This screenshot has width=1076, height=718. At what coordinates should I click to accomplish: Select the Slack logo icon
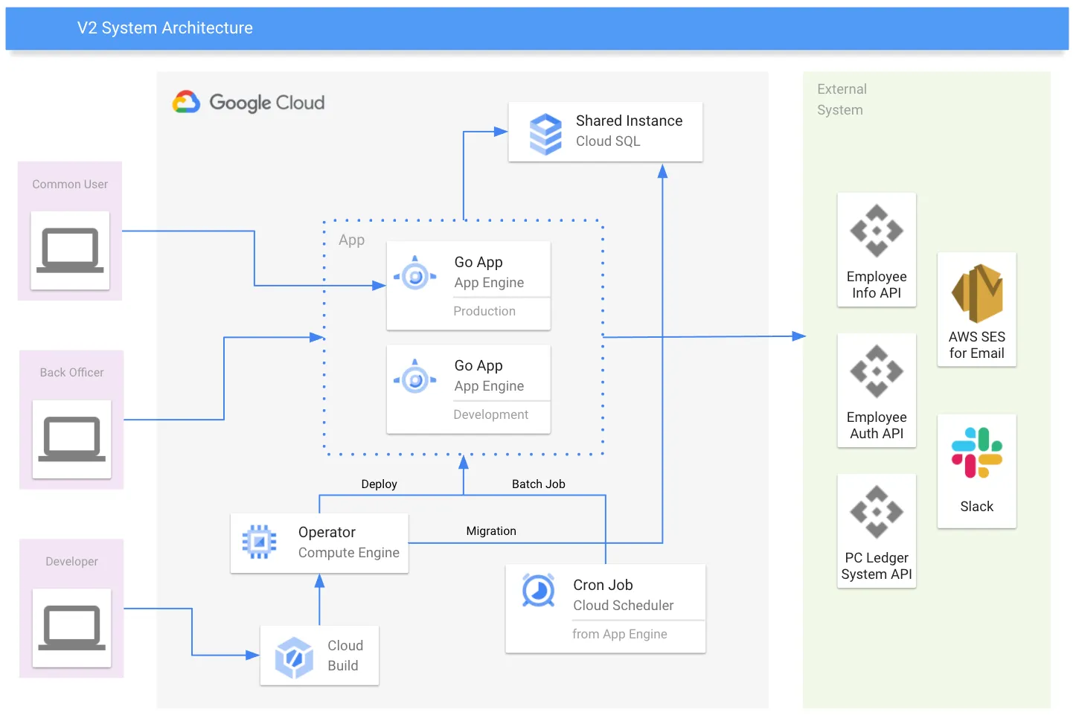[x=976, y=452]
